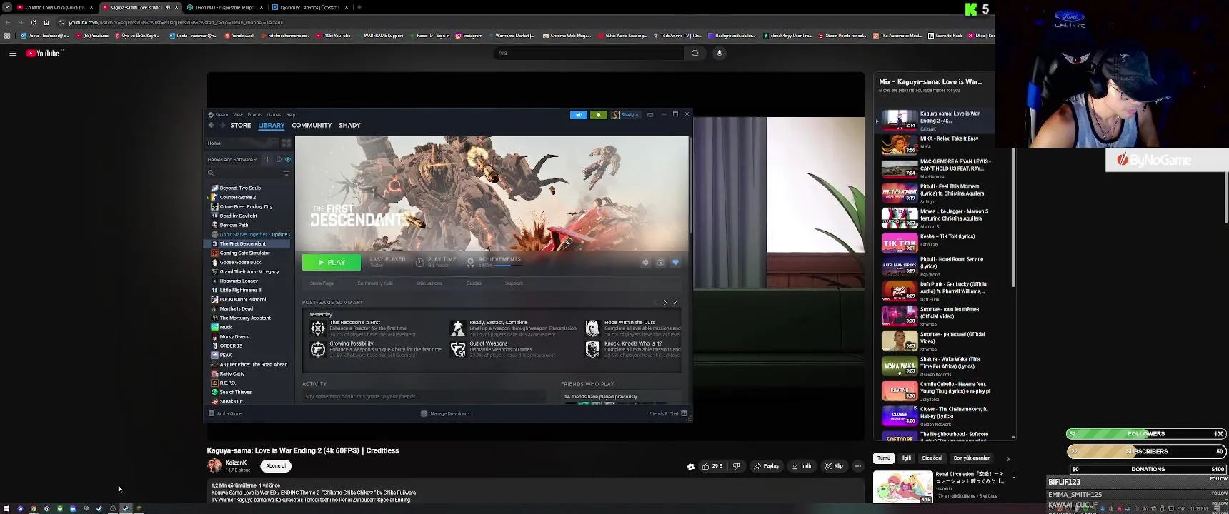
Task: Click 'This Reaction's a First' achievement icon
Action: (x=318, y=328)
